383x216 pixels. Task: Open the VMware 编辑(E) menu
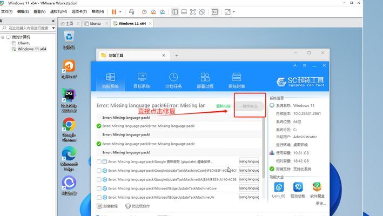coord(23,12)
